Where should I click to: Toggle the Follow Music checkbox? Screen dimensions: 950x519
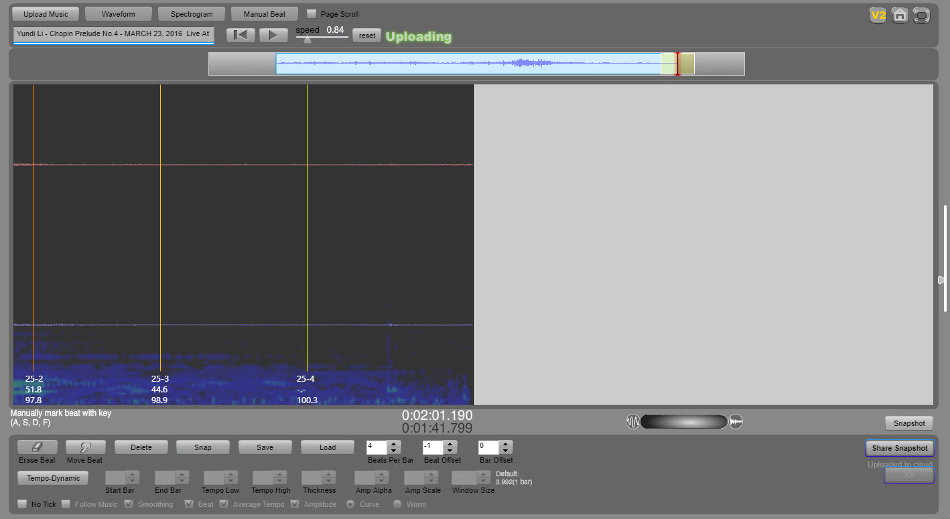tap(66, 504)
